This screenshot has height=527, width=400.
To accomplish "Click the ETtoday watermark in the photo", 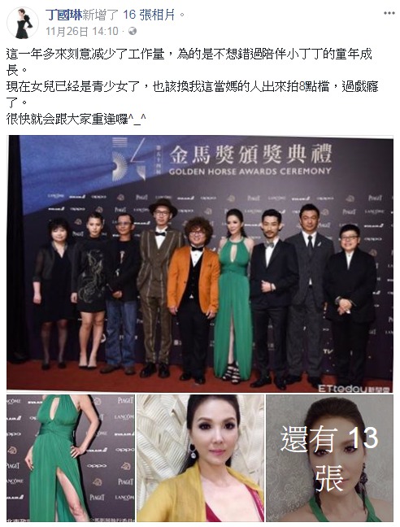I will tap(354, 388).
